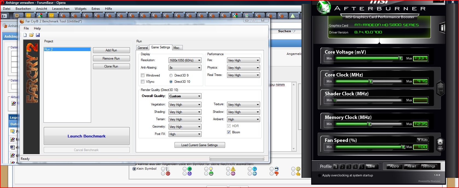Open Opera's Lesezeichen menu
459x188 pixels.
(61, 9)
